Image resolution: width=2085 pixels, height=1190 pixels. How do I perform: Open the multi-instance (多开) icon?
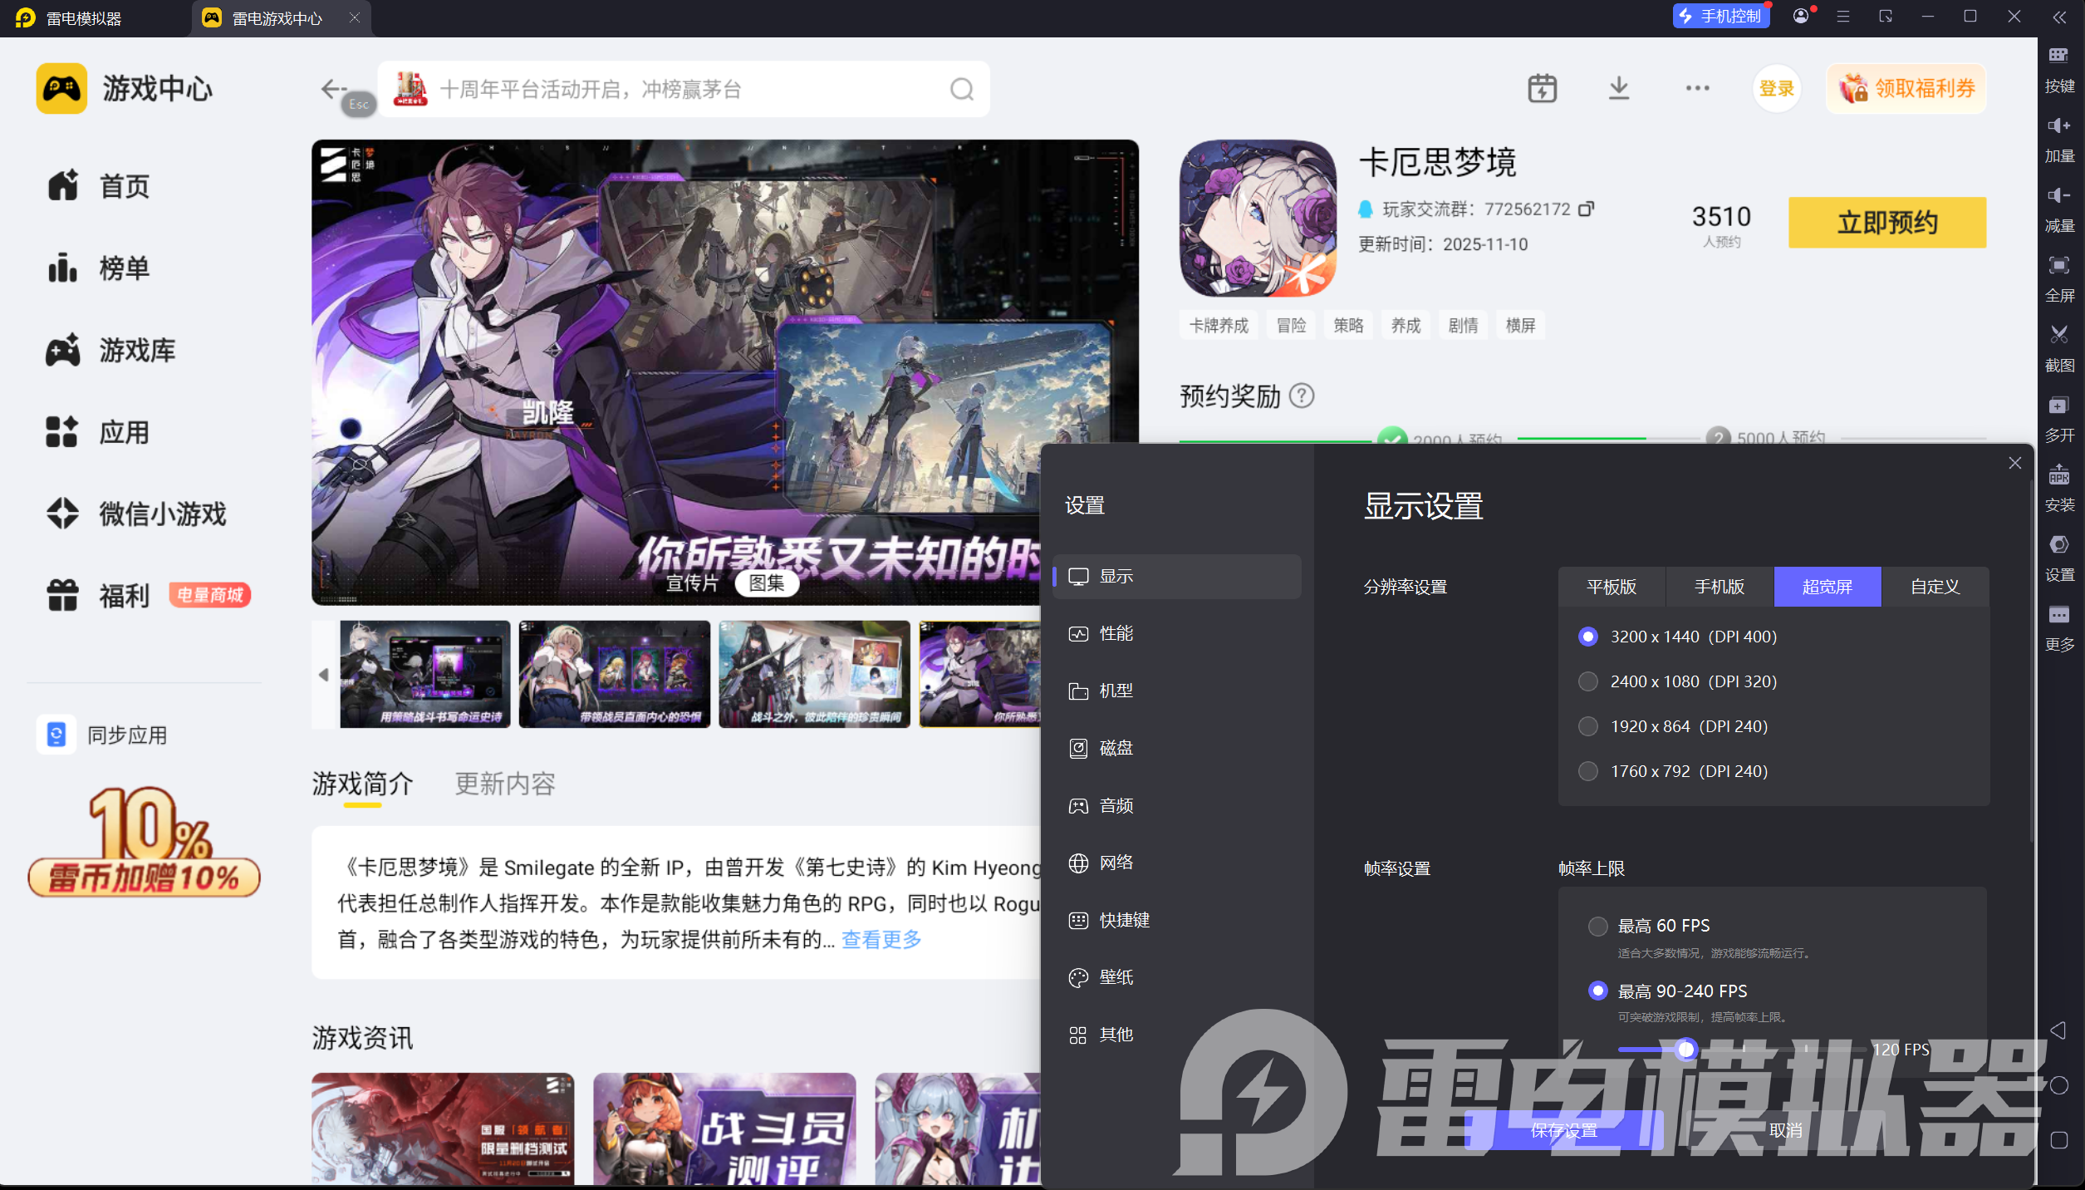point(2059,406)
